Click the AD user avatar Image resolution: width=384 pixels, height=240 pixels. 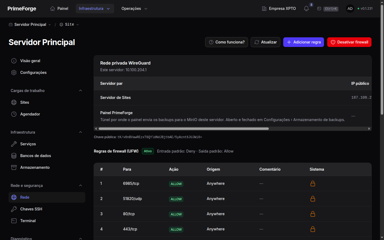coord(350,9)
